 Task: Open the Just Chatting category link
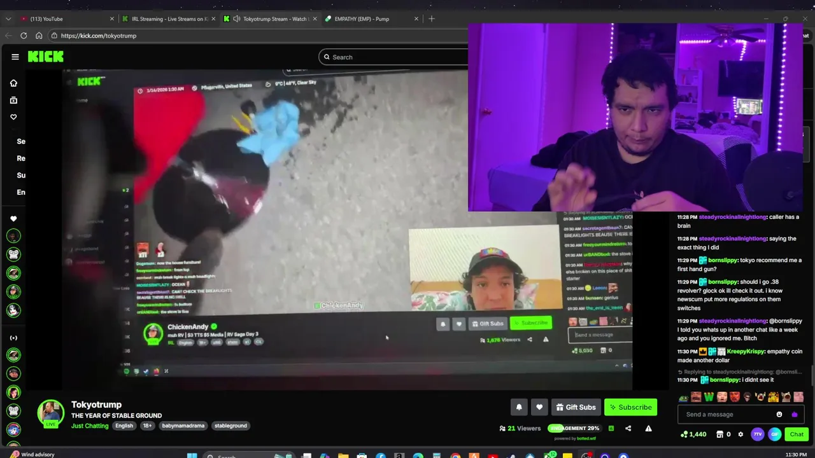[x=90, y=426]
